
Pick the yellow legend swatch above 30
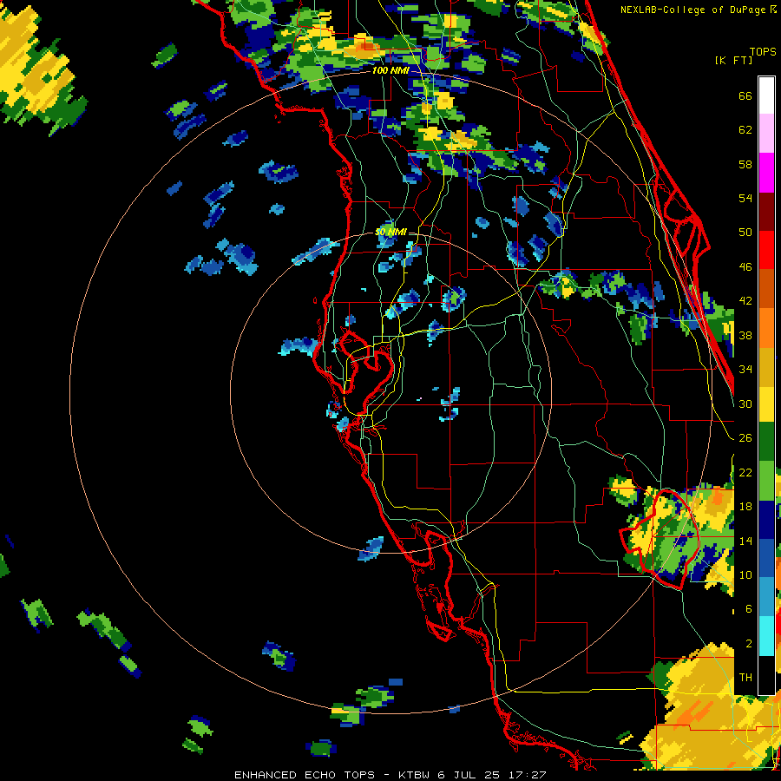[x=766, y=404]
